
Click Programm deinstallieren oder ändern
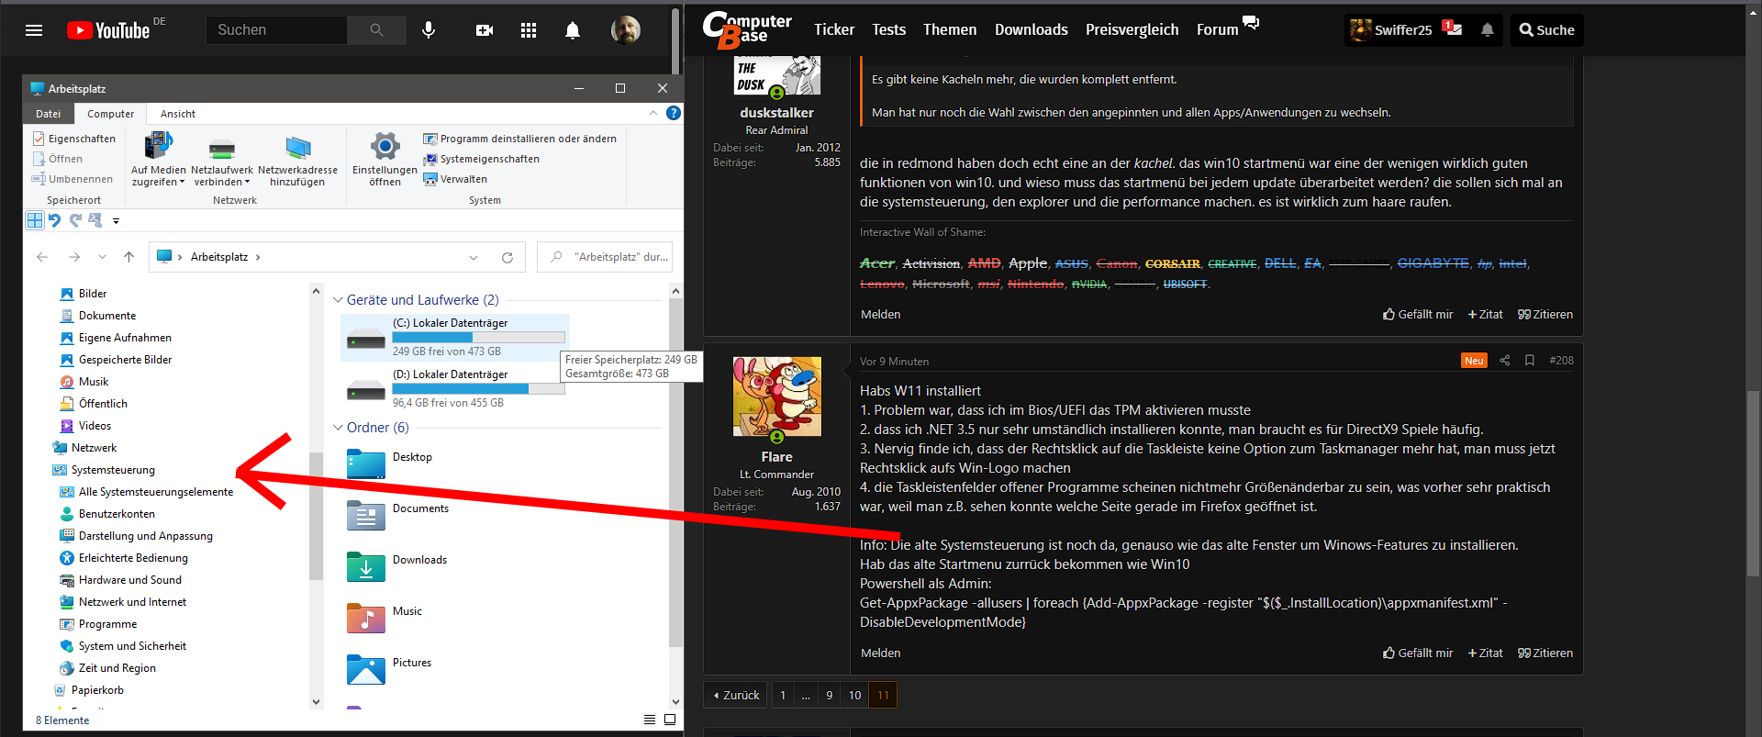(x=519, y=139)
